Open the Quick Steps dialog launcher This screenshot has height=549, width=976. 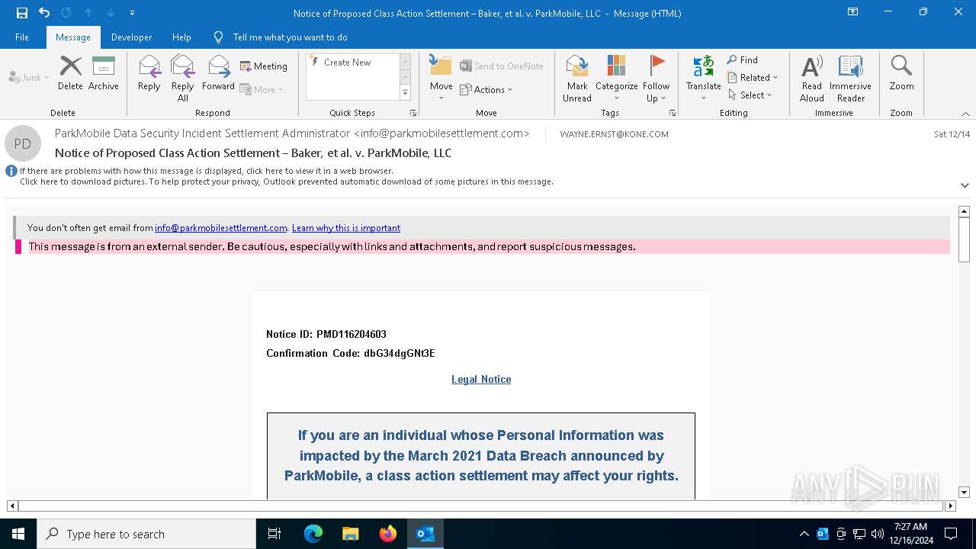413,113
